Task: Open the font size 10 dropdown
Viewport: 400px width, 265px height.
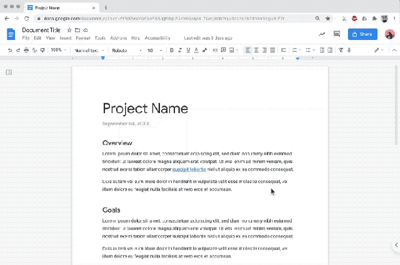Action: tap(154, 51)
